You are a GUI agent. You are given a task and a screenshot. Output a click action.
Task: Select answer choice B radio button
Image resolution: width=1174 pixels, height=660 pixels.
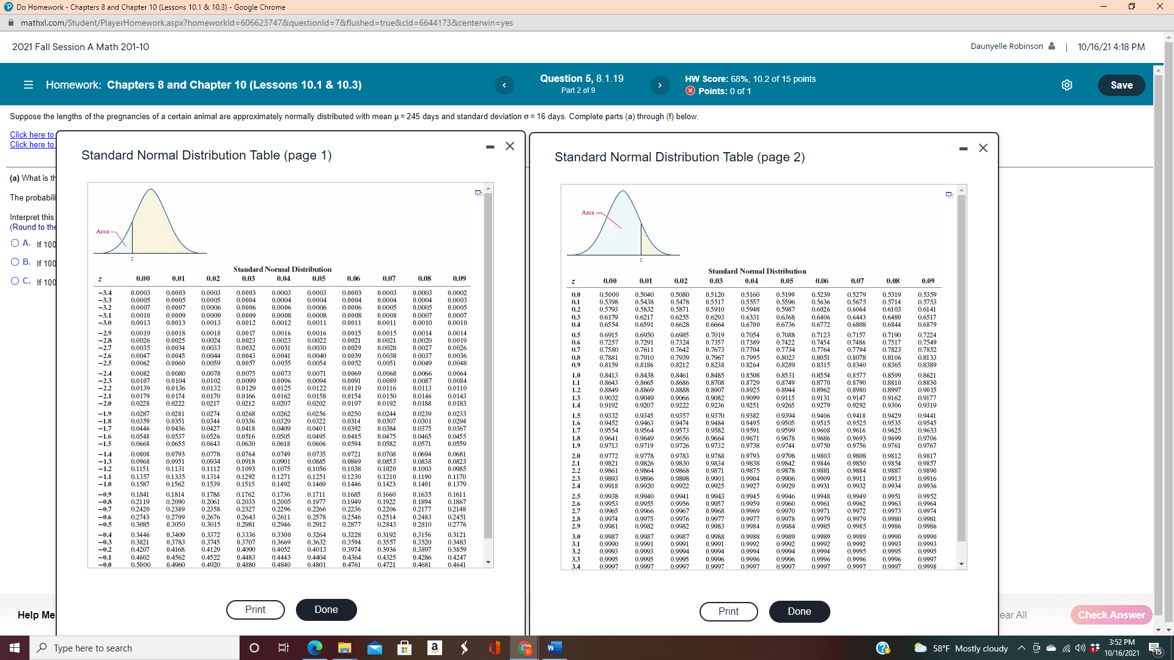pos(14,262)
